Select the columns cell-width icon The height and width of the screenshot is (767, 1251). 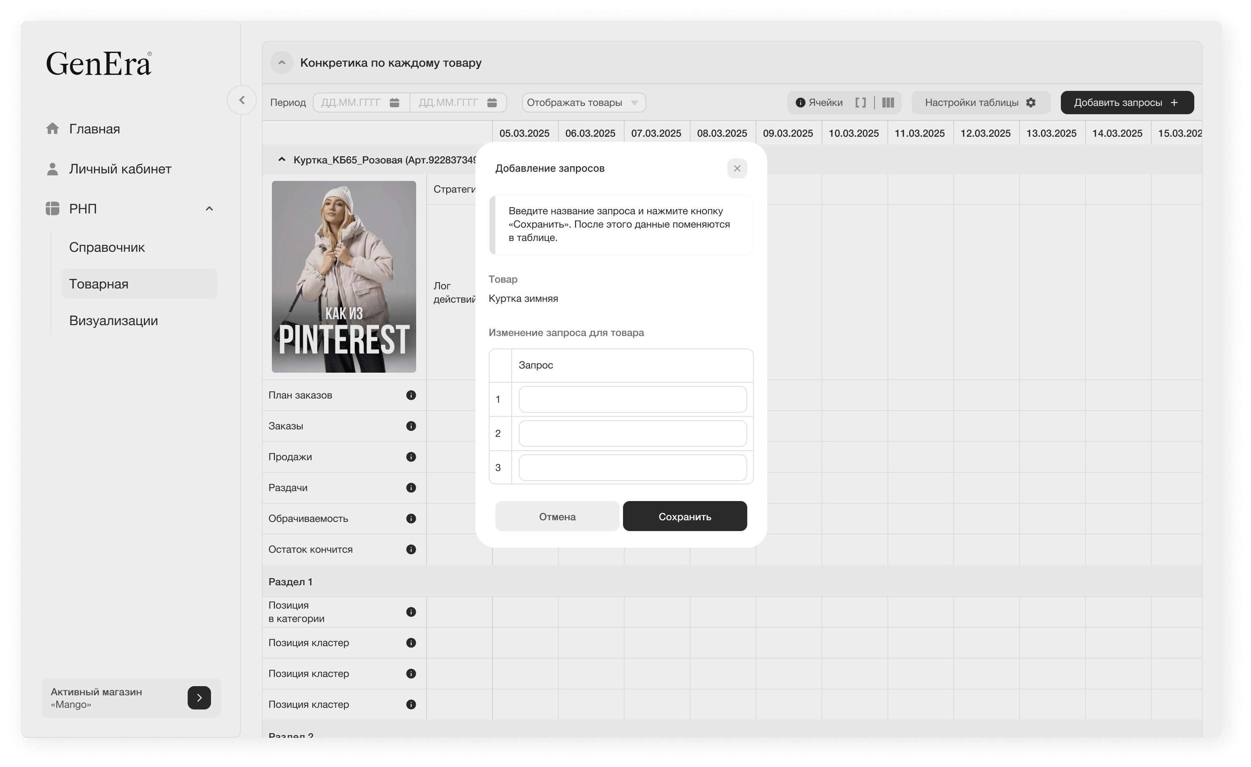(888, 103)
